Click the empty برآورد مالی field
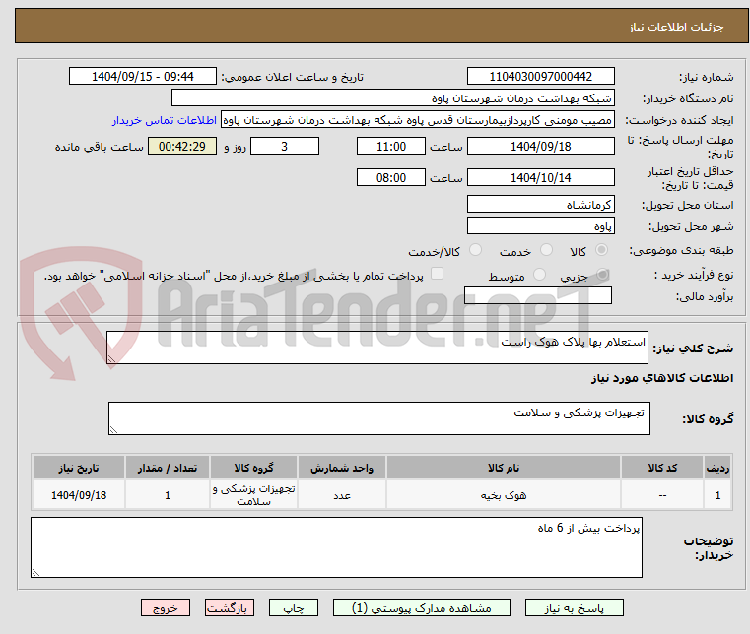750x634 pixels. [x=538, y=295]
